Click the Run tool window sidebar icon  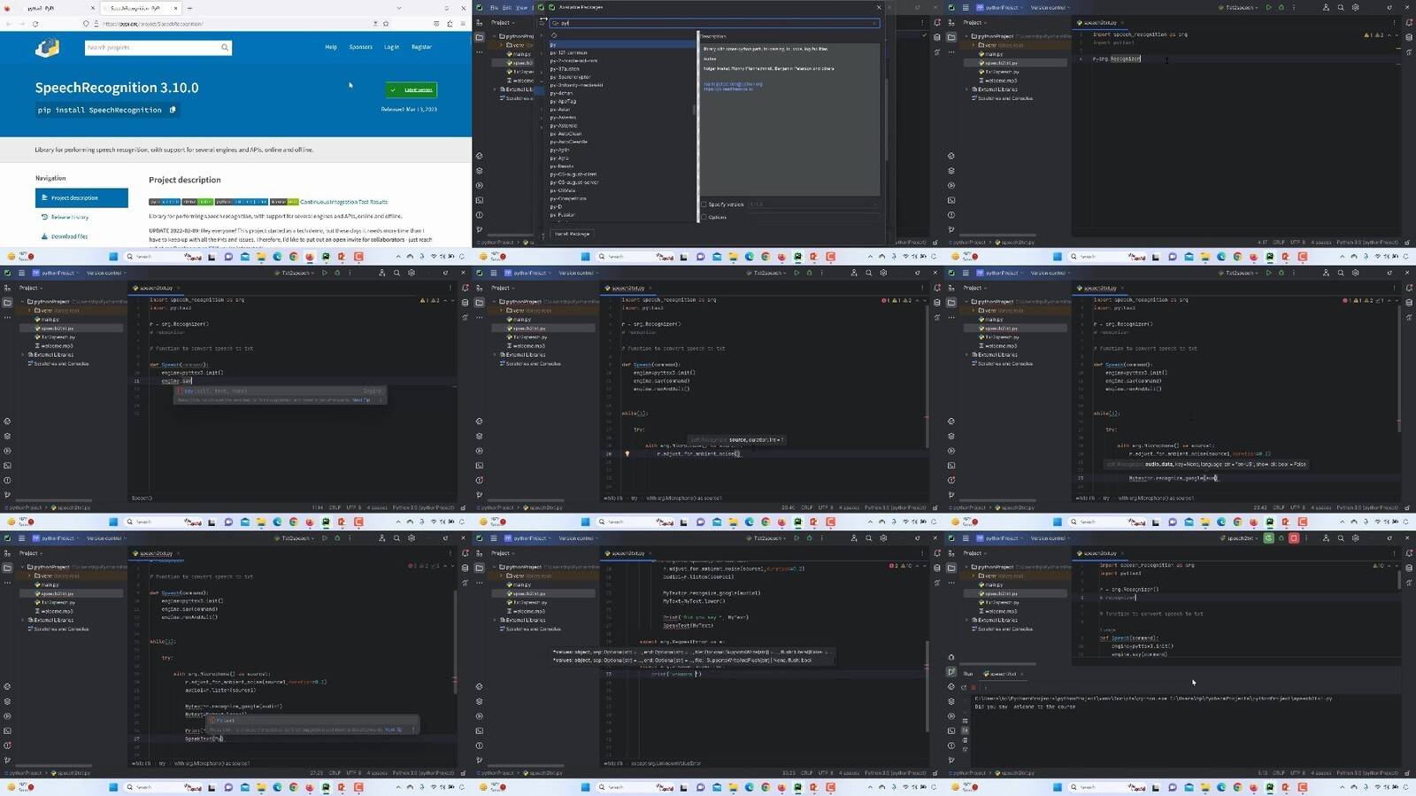951,672
